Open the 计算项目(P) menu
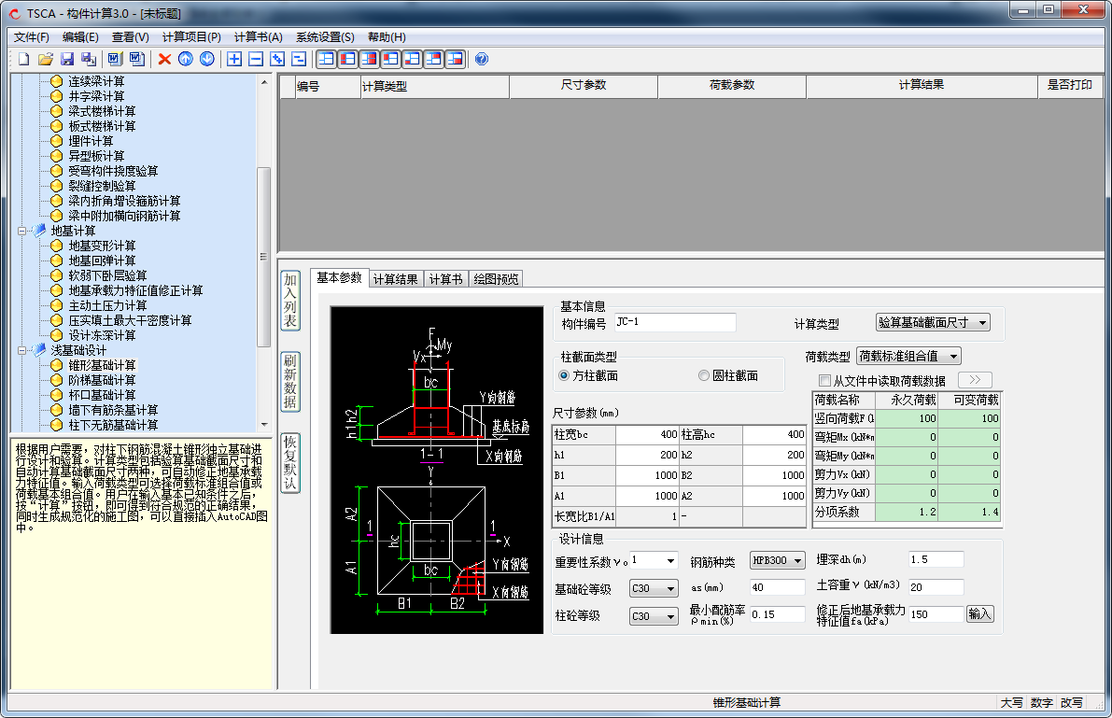 pyautogui.click(x=191, y=37)
